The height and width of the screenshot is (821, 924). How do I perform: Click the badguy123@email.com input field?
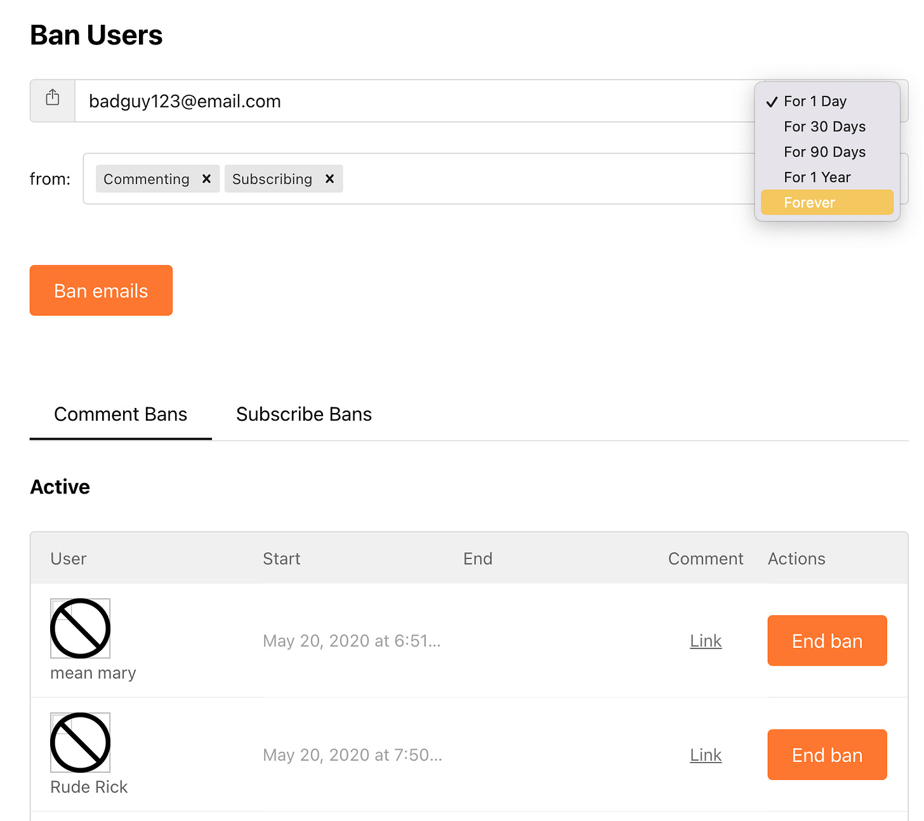381,101
